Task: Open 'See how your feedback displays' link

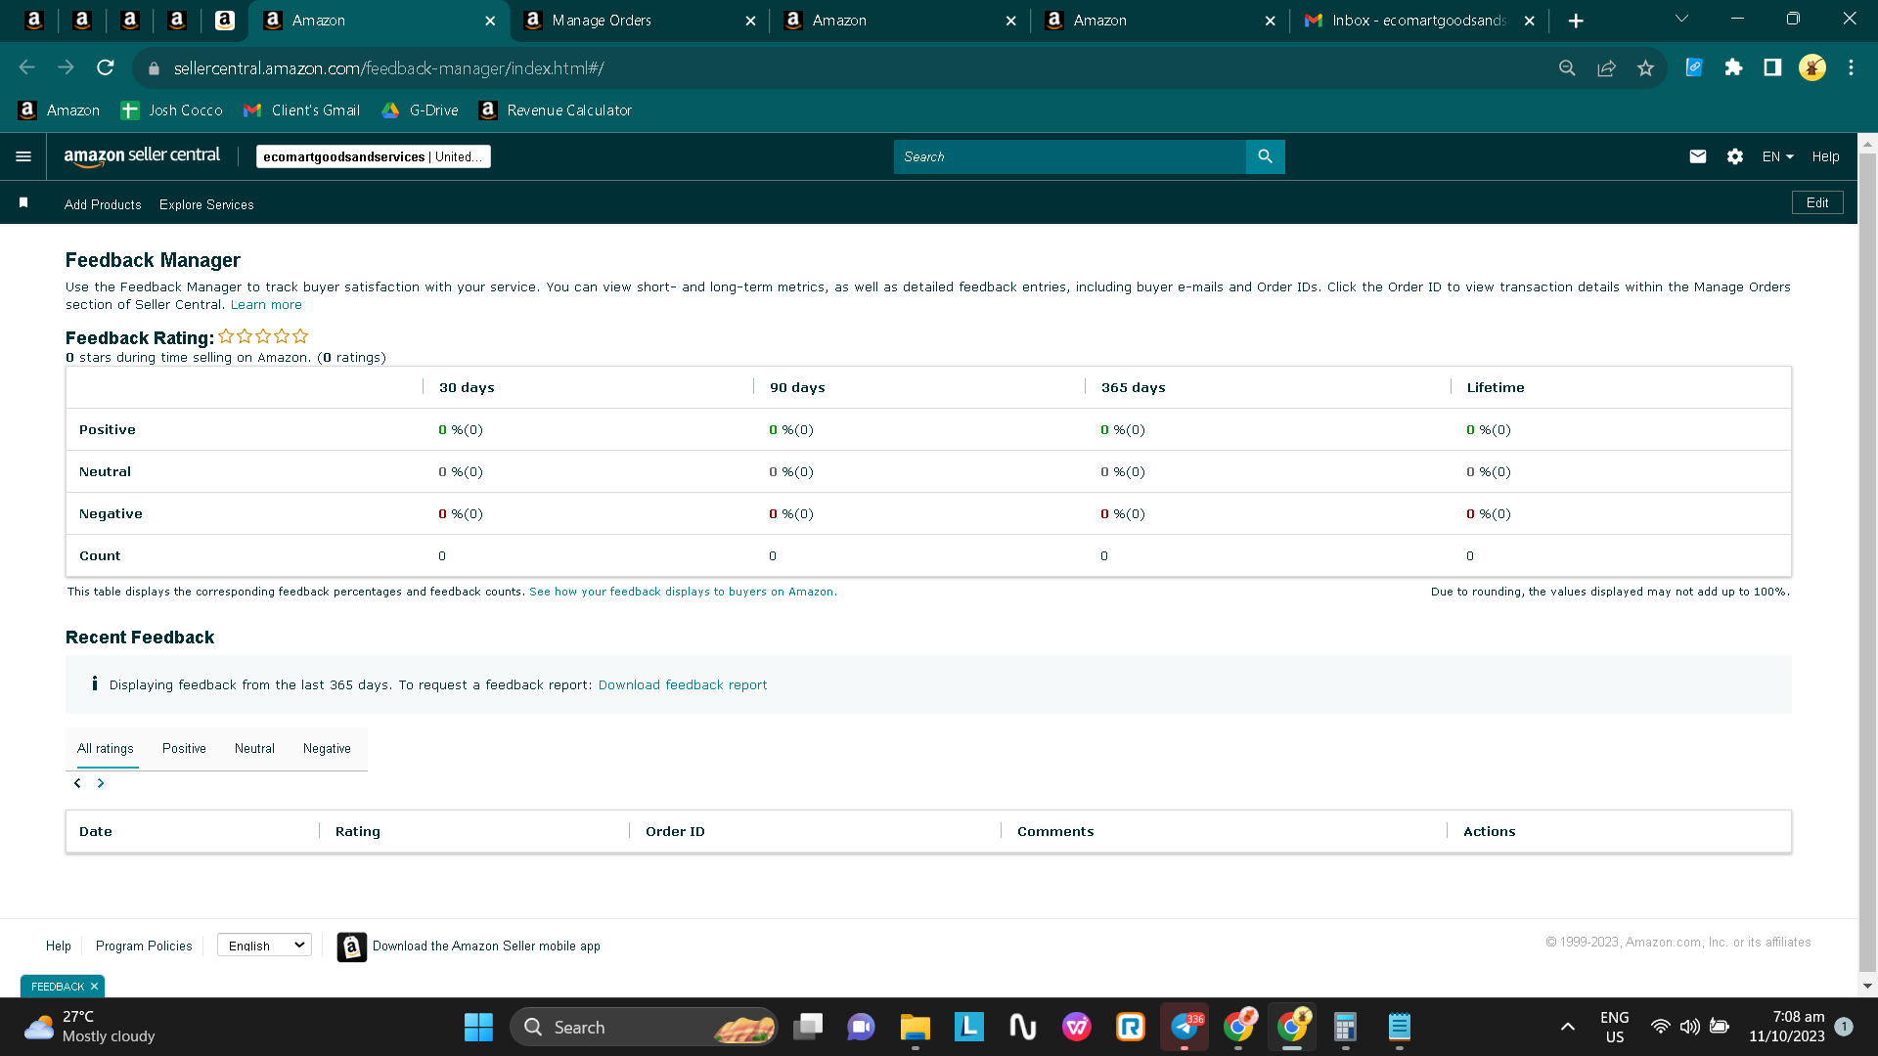Action: (683, 592)
